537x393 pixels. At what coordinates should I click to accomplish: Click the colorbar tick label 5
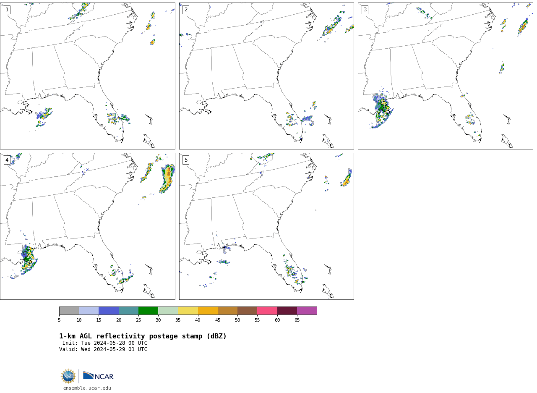coord(59,320)
